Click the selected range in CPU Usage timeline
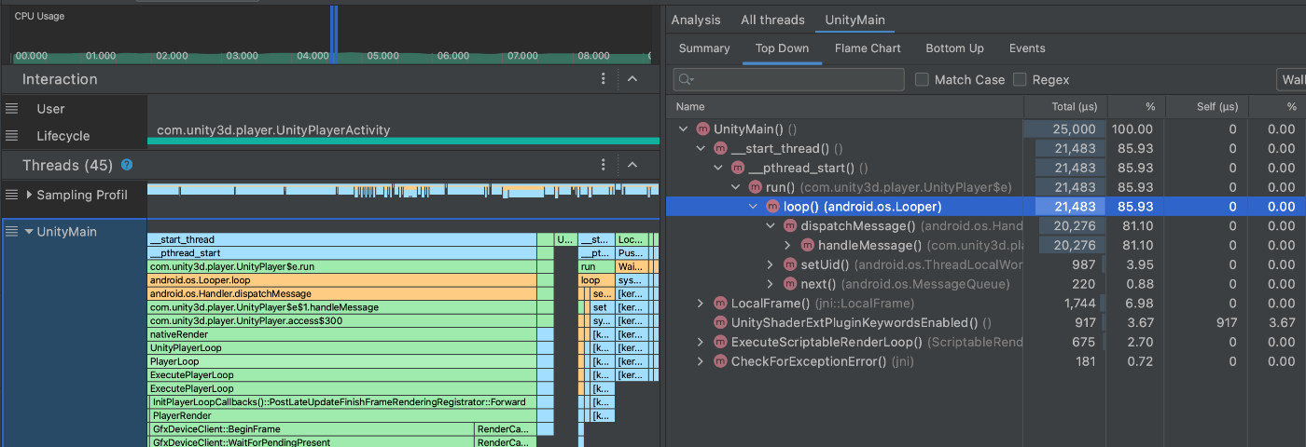The height and width of the screenshot is (447, 1306). [x=334, y=33]
